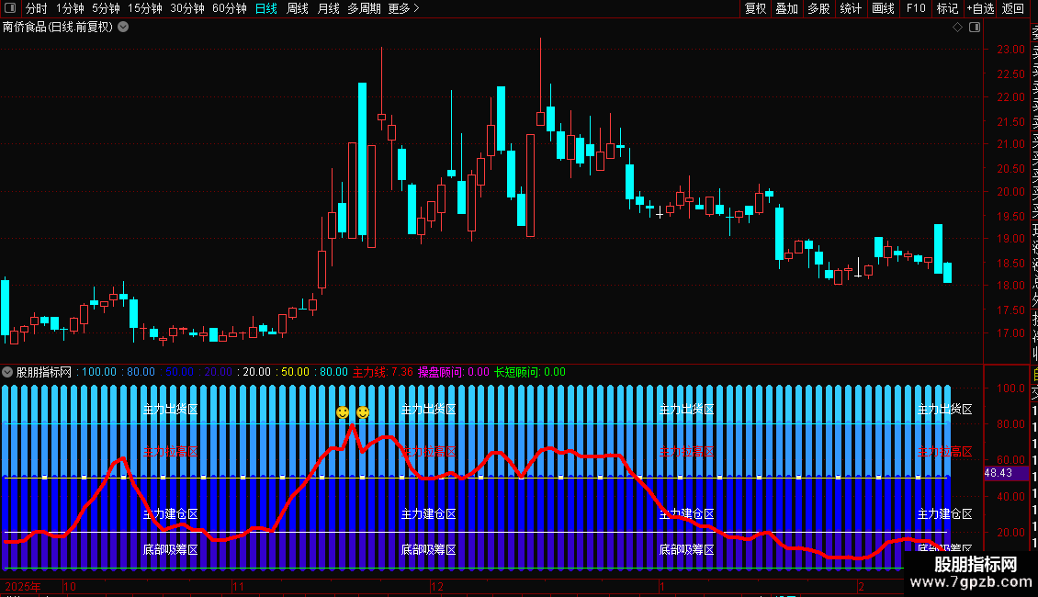Viewport: 1038px width, 597px height.
Task: Click the leftmost 底部吸筹区 label
Action: pyautogui.click(x=171, y=549)
